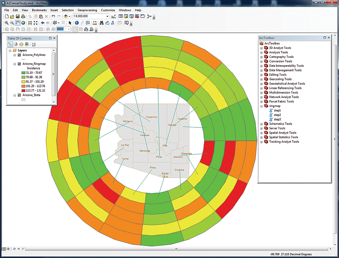The height and width of the screenshot is (258, 339).
Task: Open the Geoprocessing menu
Action: (x=87, y=10)
